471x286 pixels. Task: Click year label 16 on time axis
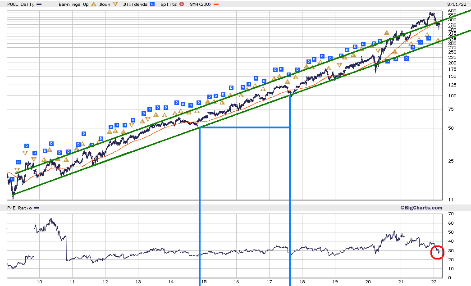pos(236,281)
